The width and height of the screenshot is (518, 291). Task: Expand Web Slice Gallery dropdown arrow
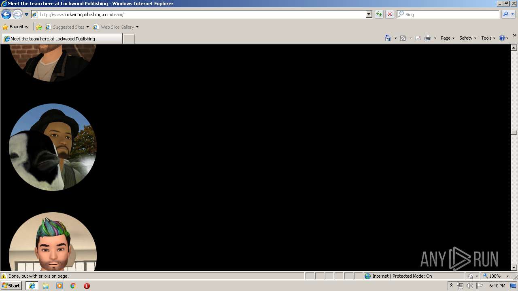pyautogui.click(x=137, y=27)
